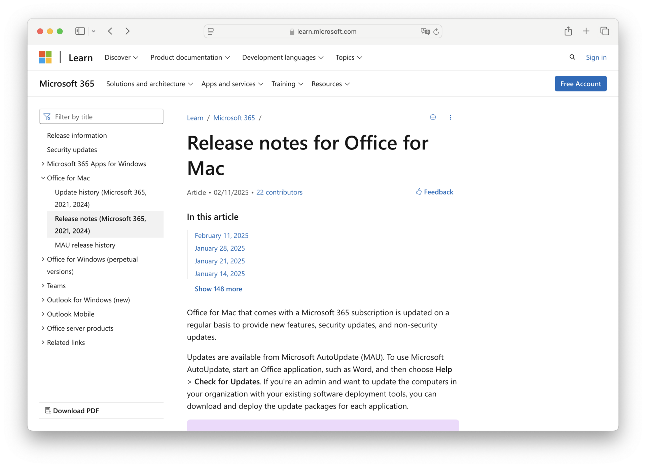646x467 pixels.
Task: Open Solutions and architecture menu
Action: coord(149,84)
